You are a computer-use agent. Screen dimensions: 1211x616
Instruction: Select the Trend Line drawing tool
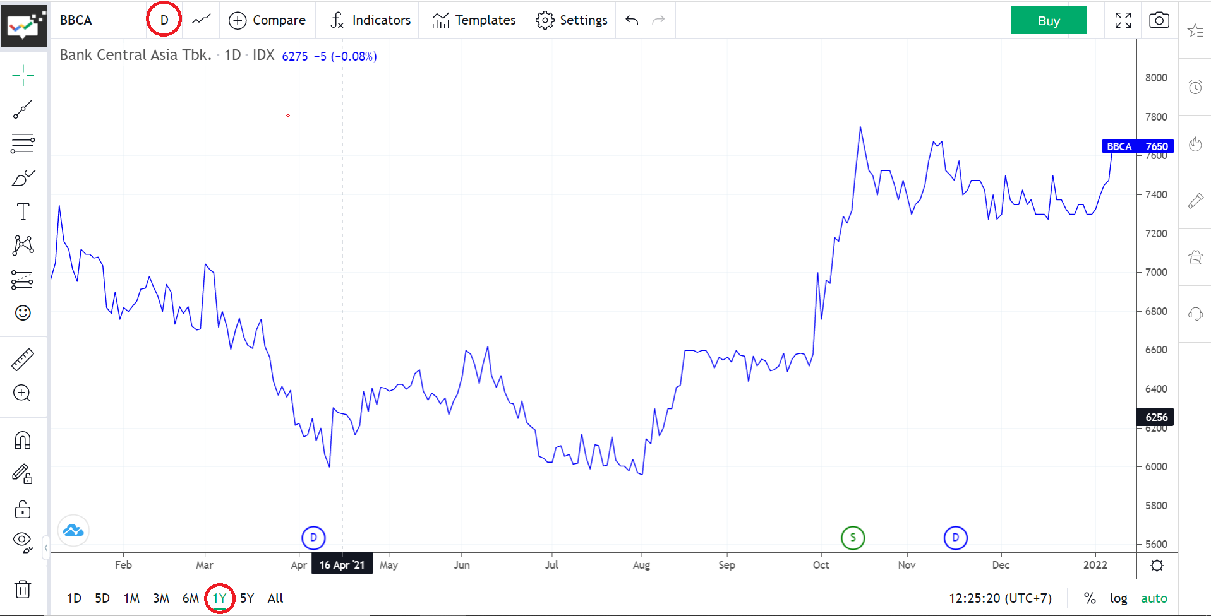click(x=23, y=109)
